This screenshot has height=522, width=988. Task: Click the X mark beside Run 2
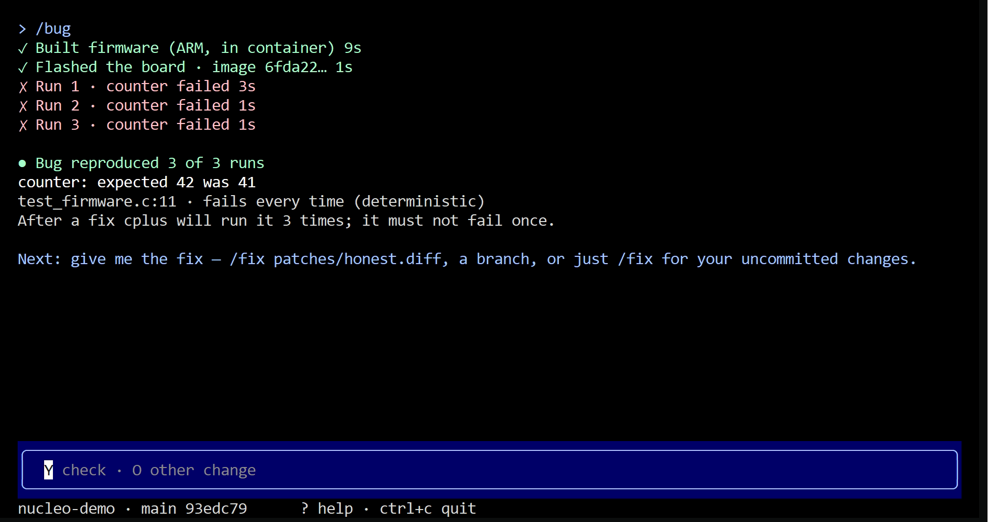point(23,106)
